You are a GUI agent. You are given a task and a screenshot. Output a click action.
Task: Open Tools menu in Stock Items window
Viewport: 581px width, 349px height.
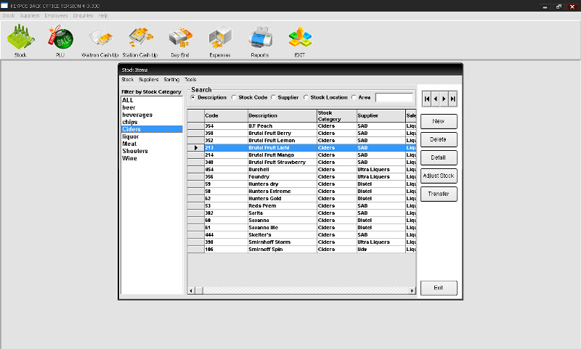[x=190, y=80]
